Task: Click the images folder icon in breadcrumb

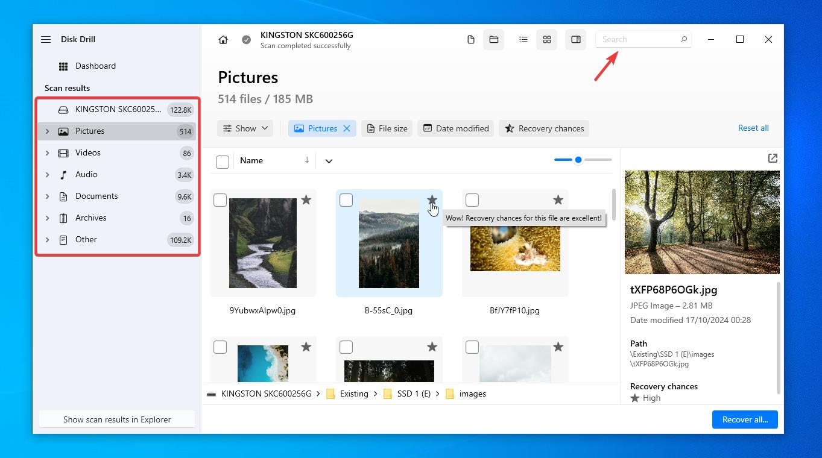Action: point(450,394)
